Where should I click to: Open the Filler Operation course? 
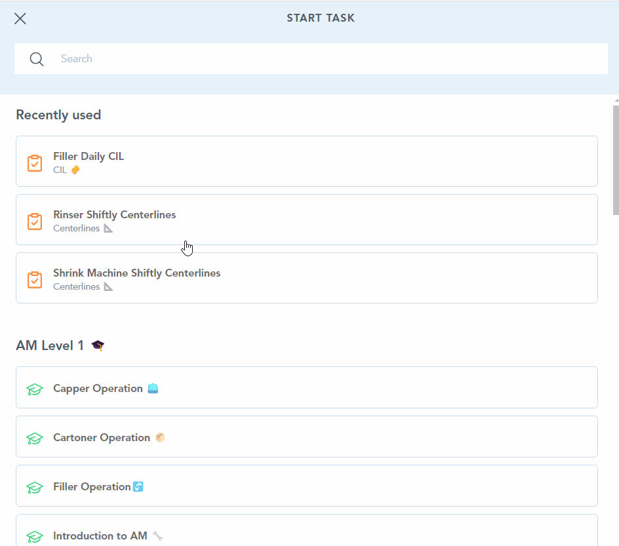point(306,487)
